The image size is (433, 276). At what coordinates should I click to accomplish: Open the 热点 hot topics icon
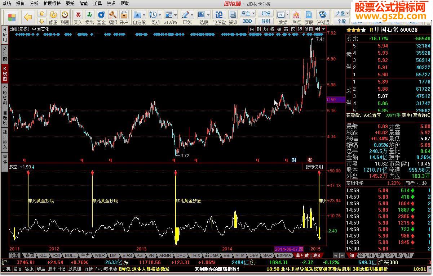coord(296,15)
